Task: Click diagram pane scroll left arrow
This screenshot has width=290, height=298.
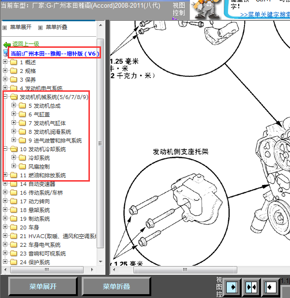Action: click(x=114, y=270)
